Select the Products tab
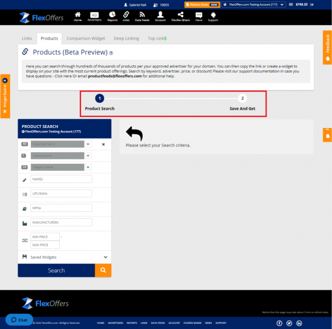 (x=49, y=38)
